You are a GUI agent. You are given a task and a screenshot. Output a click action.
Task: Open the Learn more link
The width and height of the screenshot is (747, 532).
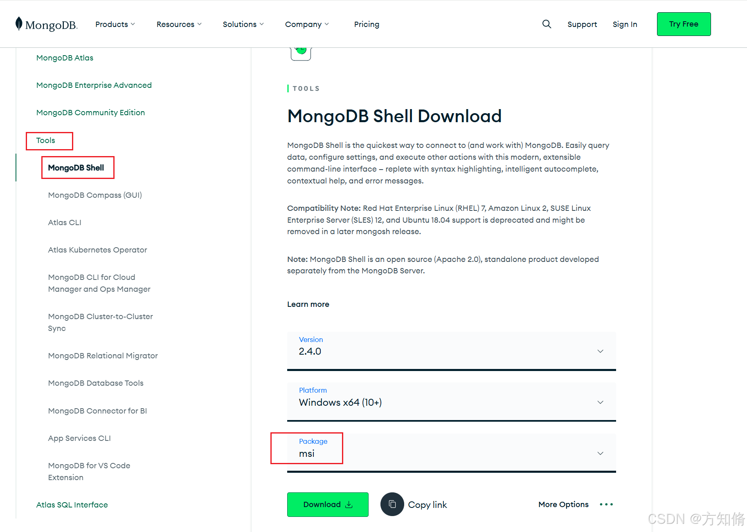[308, 304]
